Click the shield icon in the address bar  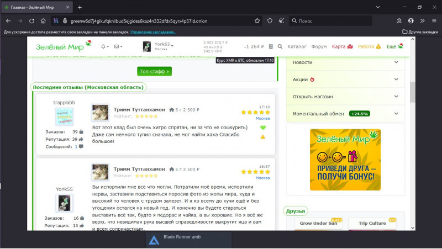[x=270, y=20]
